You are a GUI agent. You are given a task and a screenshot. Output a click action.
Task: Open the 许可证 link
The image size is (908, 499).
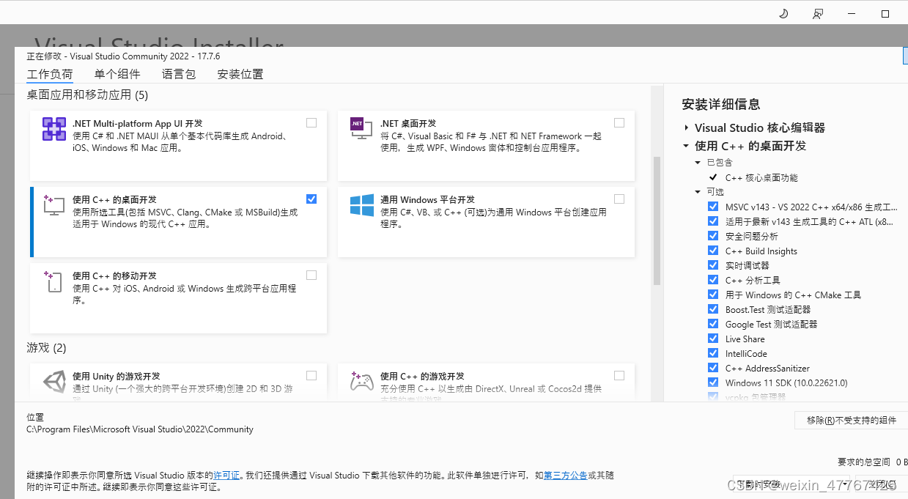tap(227, 475)
